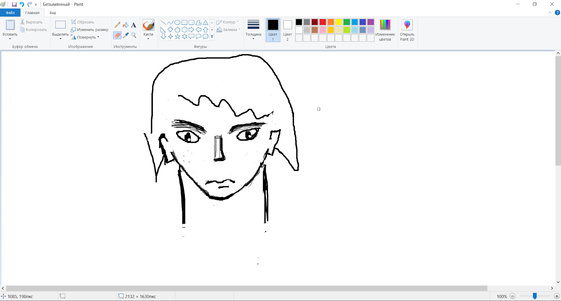Select the Fill with color bucket tool
Viewport: 561px width, 301px height.
click(x=126, y=25)
